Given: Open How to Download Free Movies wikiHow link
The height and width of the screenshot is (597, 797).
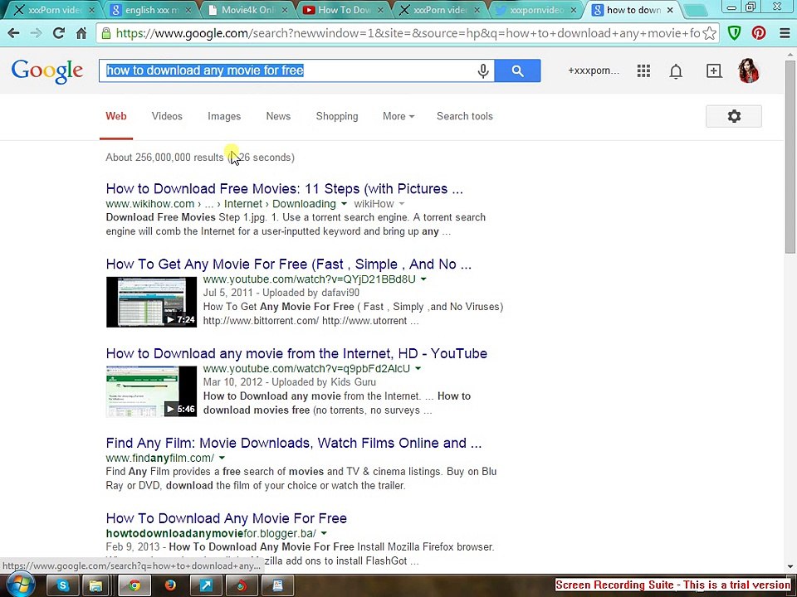Looking at the screenshot, I should [285, 189].
